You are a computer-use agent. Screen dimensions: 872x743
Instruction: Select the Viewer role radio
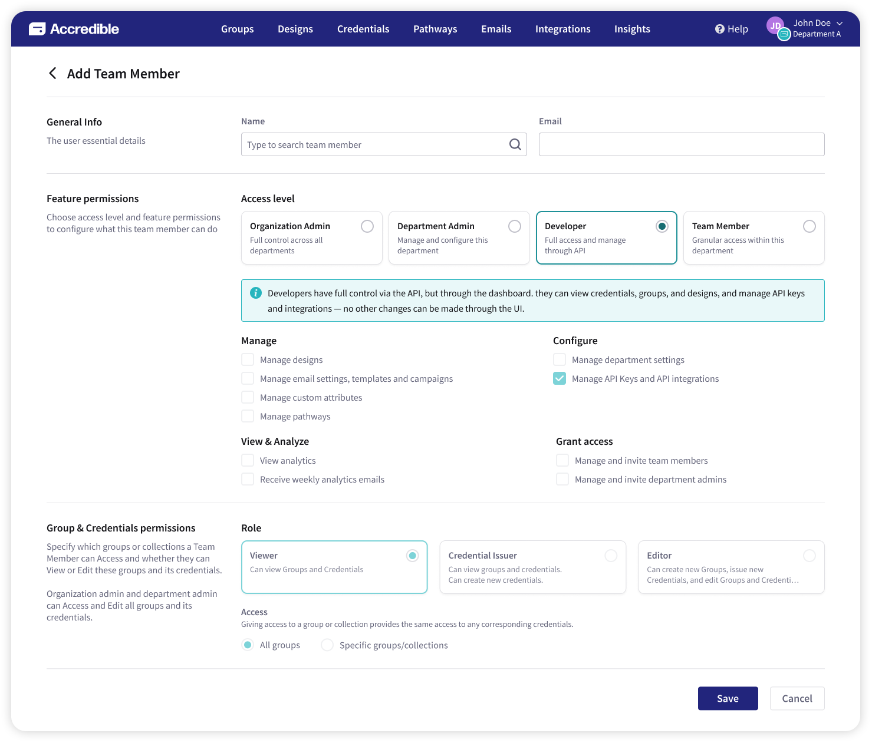point(413,556)
